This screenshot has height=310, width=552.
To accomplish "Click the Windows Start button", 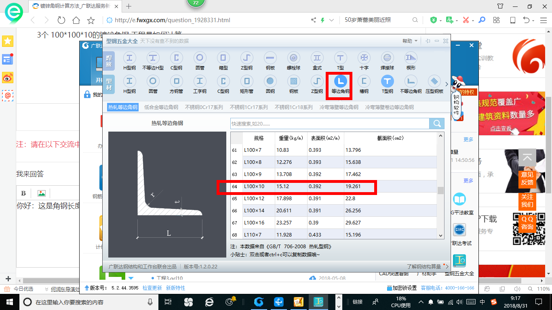I will (9, 302).
